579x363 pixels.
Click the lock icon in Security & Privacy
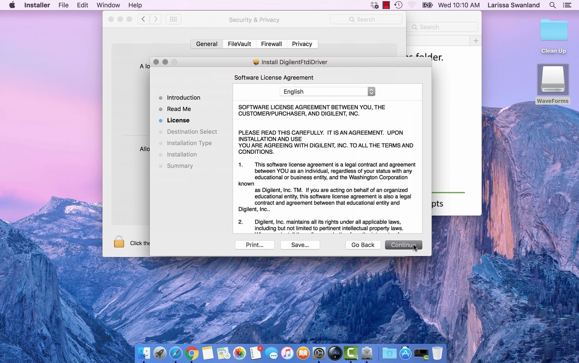click(119, 242)
